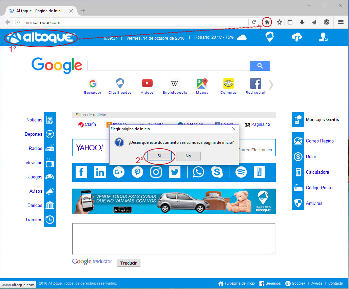Select the Al toque browser tab
Viewport: 349px width, 289px height.
point(41,11)
